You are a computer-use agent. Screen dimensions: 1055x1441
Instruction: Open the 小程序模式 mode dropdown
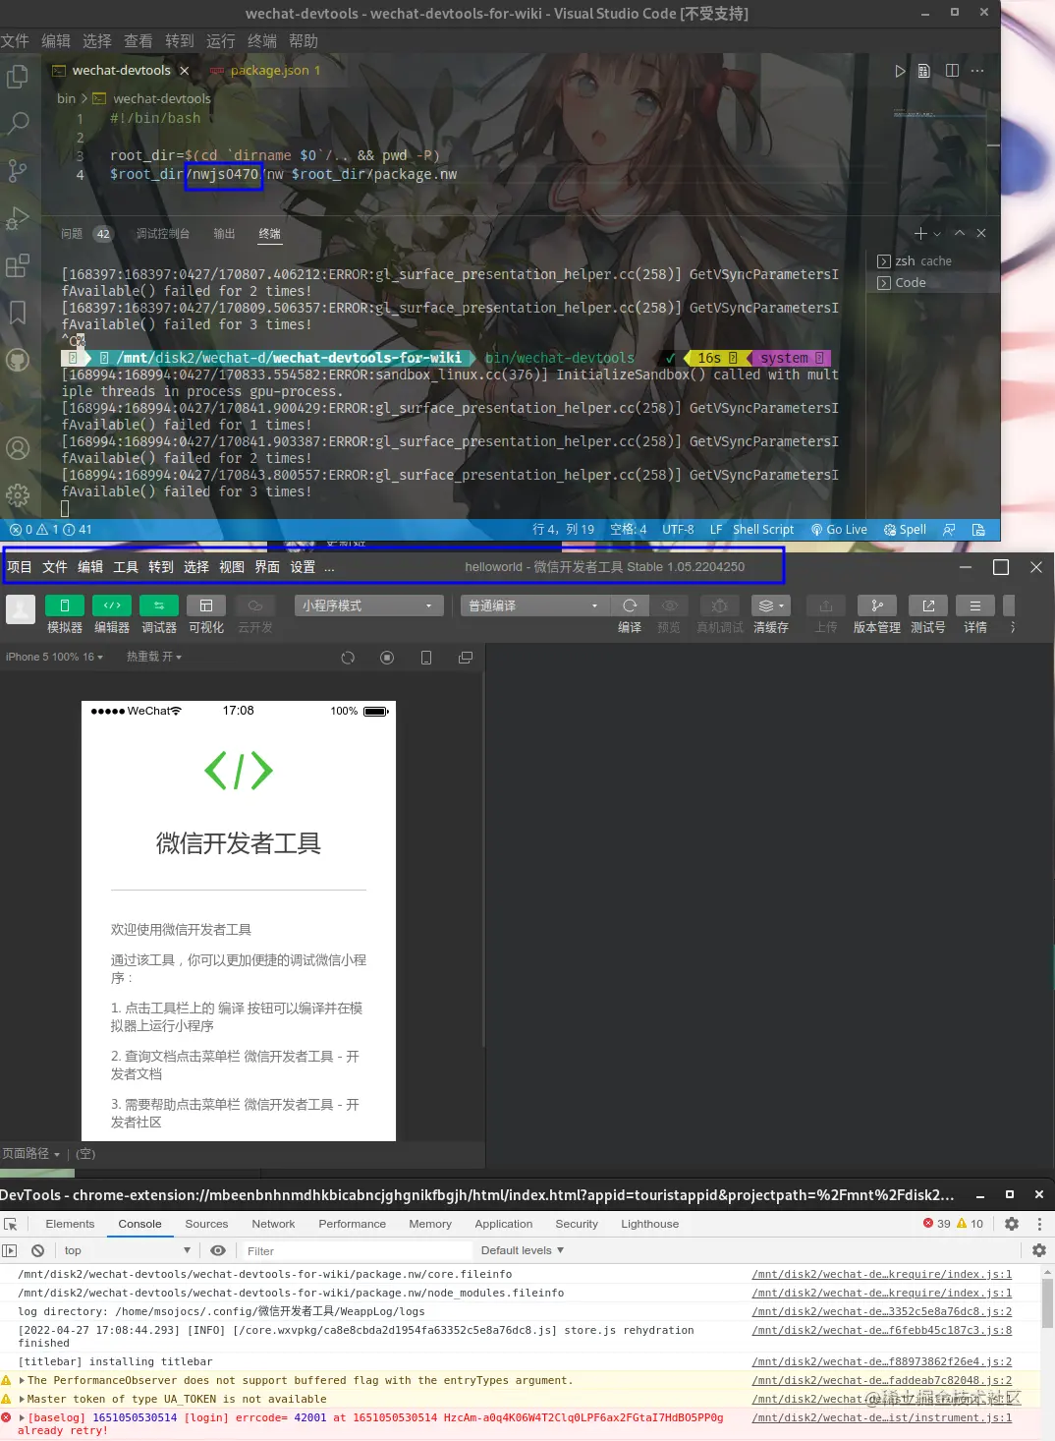coord(368,605)
